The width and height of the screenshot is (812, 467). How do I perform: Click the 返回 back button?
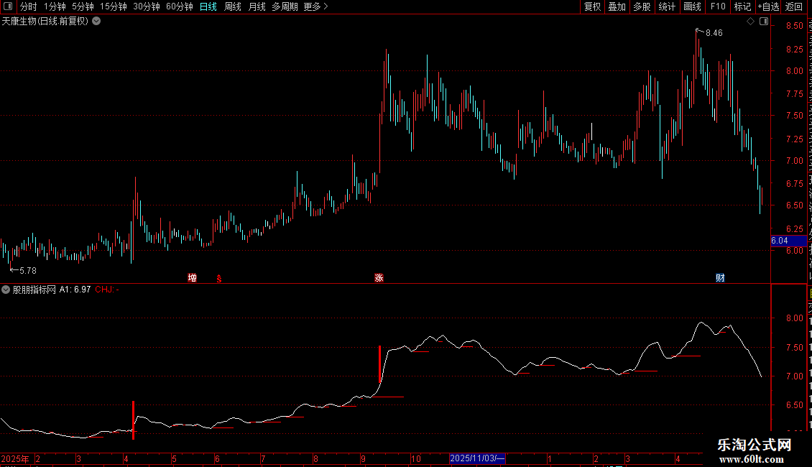pos(794,6)
